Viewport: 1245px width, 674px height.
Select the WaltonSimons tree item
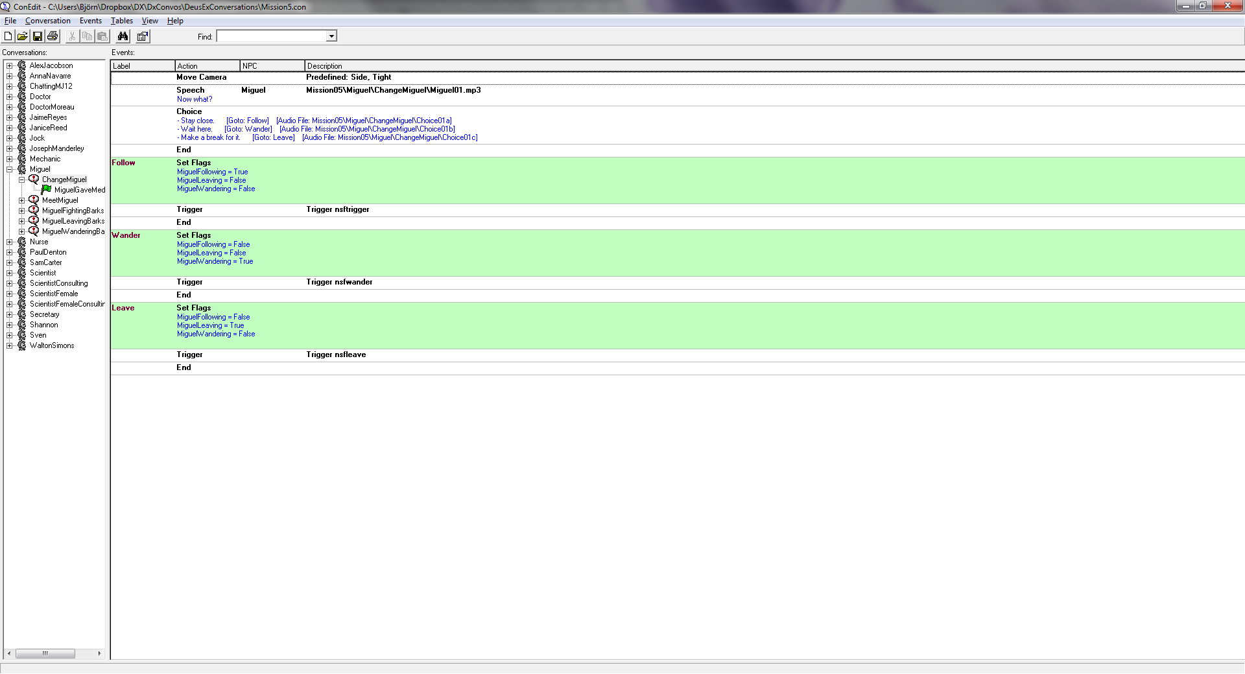tap(52, 345)
